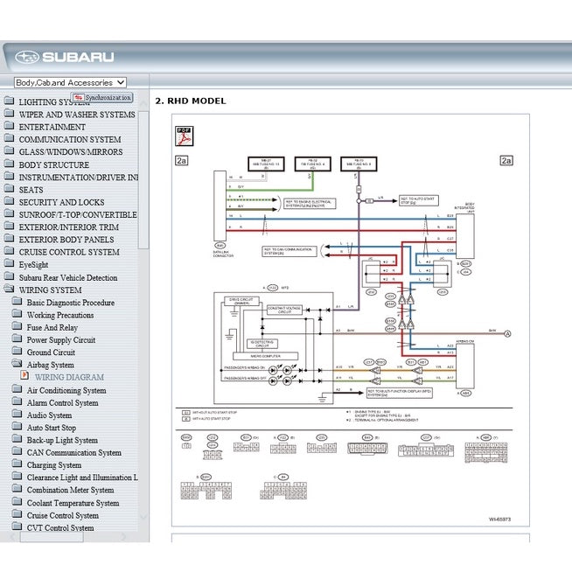The height and width of the screenshot is (572, 572).
Task: Click the Charging System folder icon
Action: point(17,464)
